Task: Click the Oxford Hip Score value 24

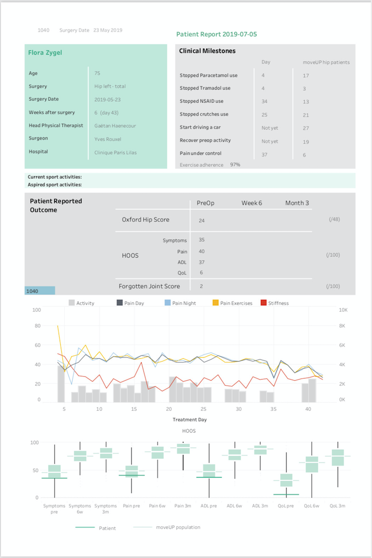Action: 201,220
